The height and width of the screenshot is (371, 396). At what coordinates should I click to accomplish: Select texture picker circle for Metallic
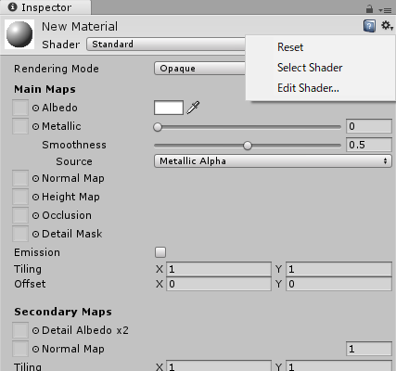pyautogui.click(x=35, y=126)
